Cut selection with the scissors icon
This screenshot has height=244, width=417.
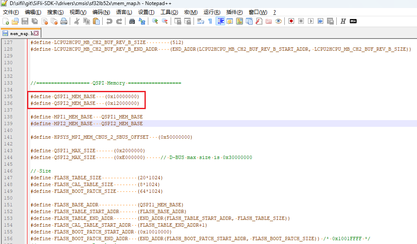tap(77, 21)
